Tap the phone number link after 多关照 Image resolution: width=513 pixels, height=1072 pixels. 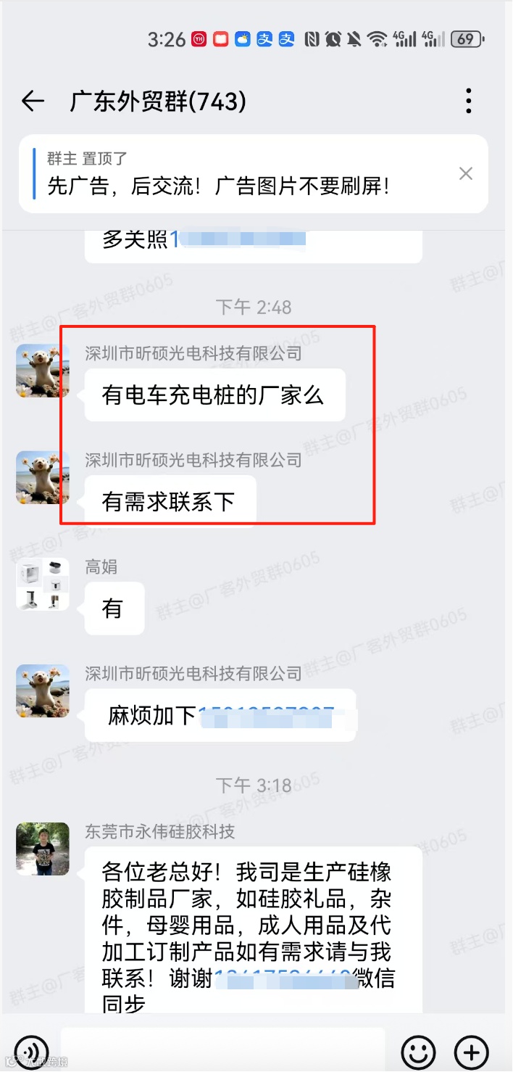[x=238, y=239]
